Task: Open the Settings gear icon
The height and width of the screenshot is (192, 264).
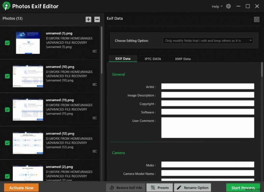Action: point(228,6)
